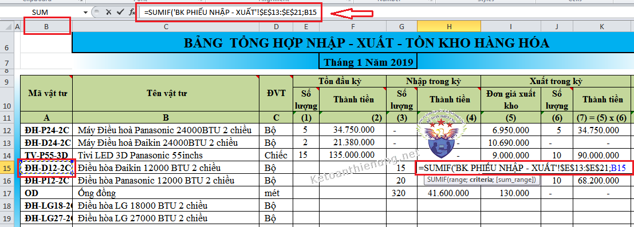This screenshot has width=634, height=227.
Task: Open the Insert Function (fx) dialog
Action: point(132,12)
